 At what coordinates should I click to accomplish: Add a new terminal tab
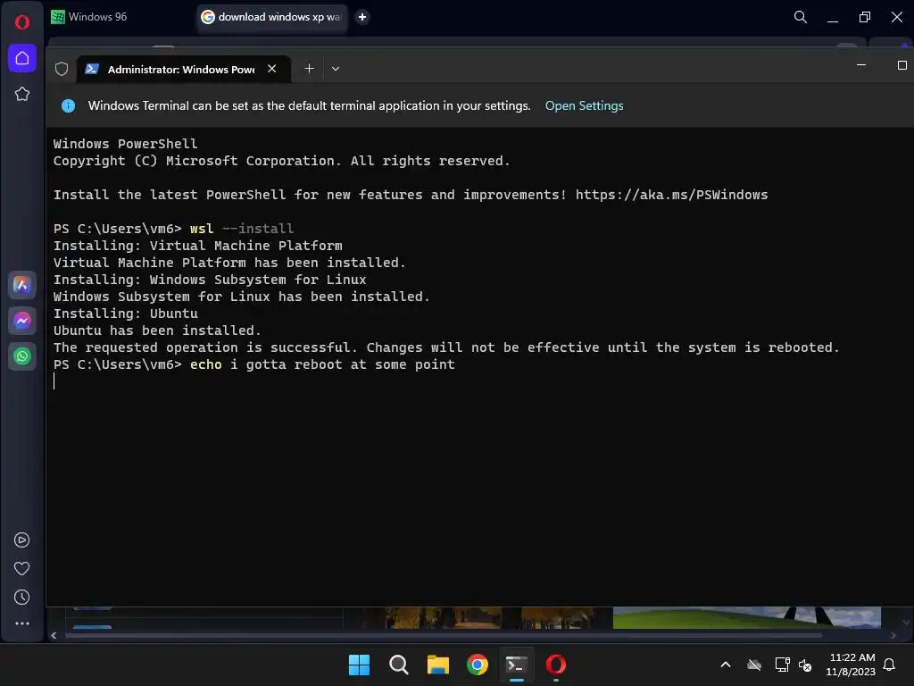310,69
